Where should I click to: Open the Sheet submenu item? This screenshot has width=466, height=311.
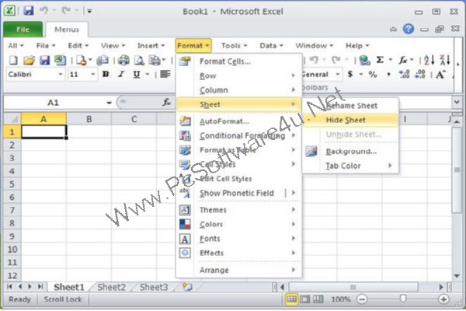pyautogui.click(x=238, y=104)
